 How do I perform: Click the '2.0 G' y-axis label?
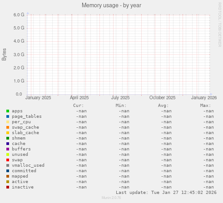coord(19,68)
